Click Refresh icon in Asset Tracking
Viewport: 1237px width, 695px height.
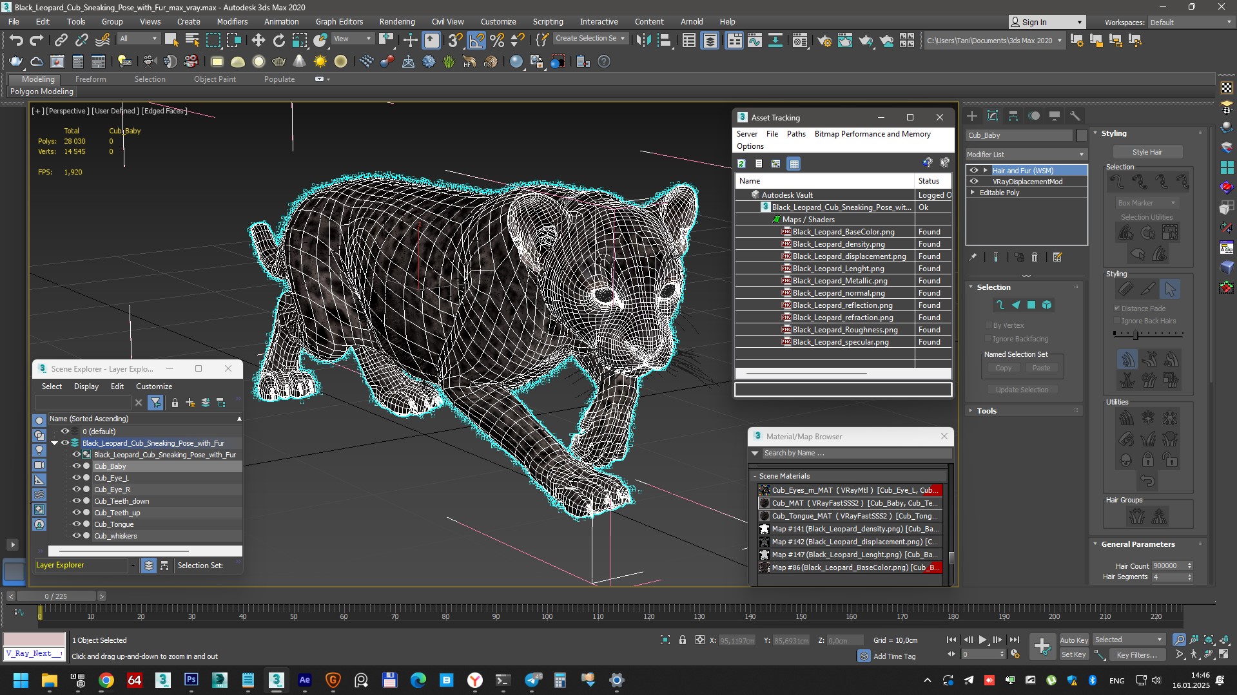(x=742, y=164)
